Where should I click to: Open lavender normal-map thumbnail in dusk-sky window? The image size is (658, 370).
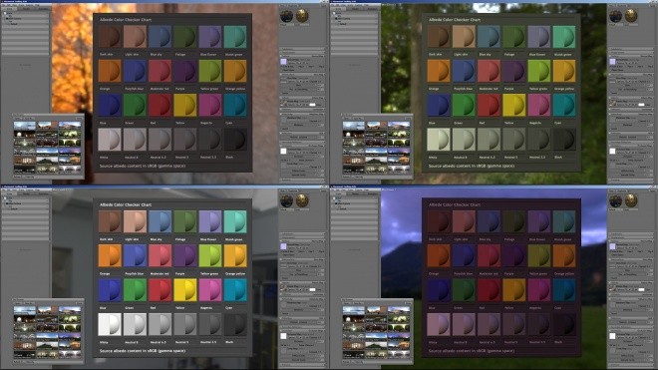point(612,246)
